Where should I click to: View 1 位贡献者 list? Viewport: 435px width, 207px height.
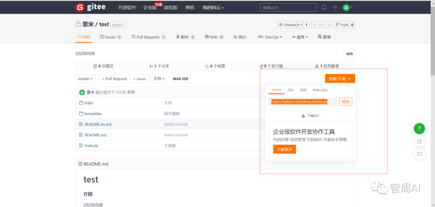pyautogui.click(x=327, y=66)
